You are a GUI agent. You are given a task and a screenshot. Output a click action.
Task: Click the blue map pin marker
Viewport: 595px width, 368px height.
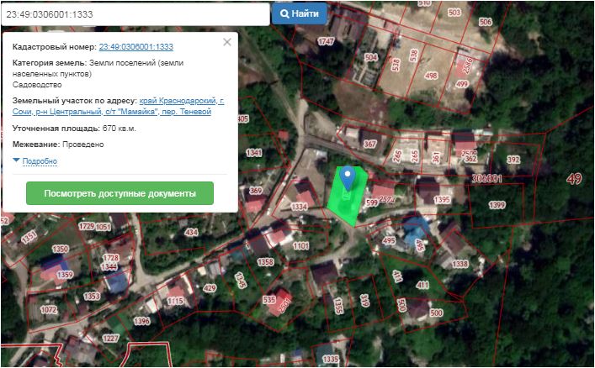[348, 177]
